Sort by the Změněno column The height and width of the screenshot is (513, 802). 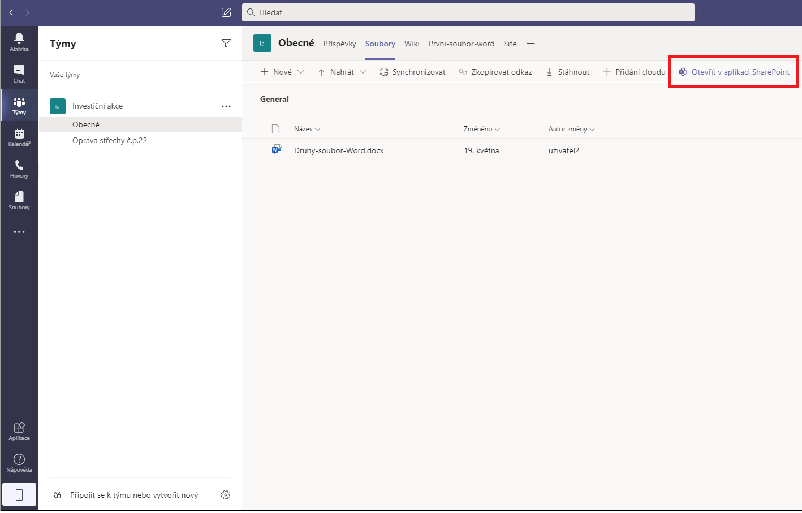[x=482, y=129]
